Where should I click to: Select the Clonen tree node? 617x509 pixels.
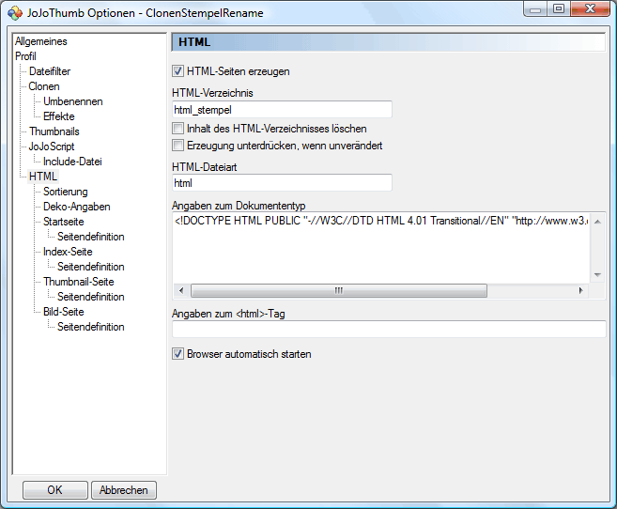(44, 86)
